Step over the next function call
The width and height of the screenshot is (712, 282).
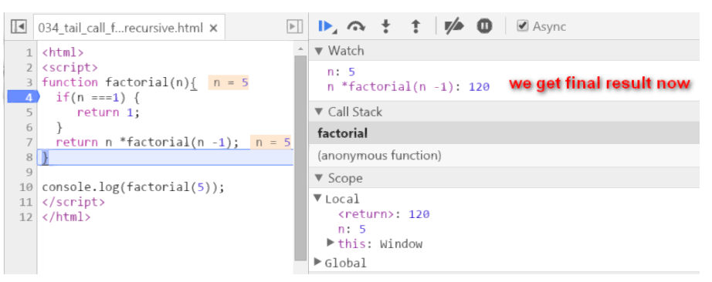click(356, 27)
